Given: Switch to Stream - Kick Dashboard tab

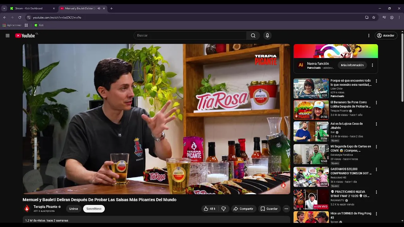Looking at the screenshot, I should [33, 9].
